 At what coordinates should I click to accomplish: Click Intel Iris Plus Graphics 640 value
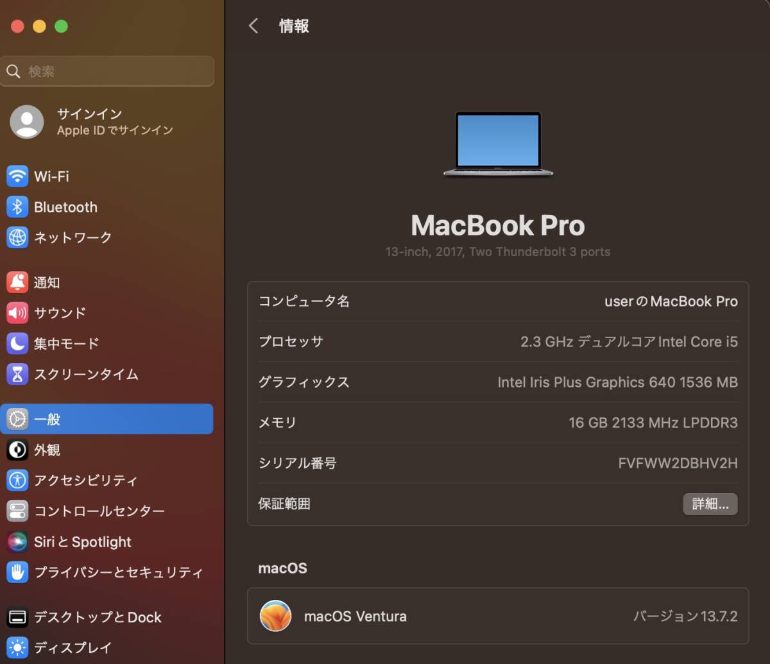tap(617, 382)
